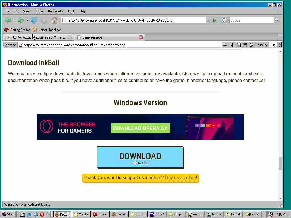The height and width of the screenshot is (218, 291).
Task: Click the Browservice bookmark ribbon icon
Action: click(x=231, y=45)
